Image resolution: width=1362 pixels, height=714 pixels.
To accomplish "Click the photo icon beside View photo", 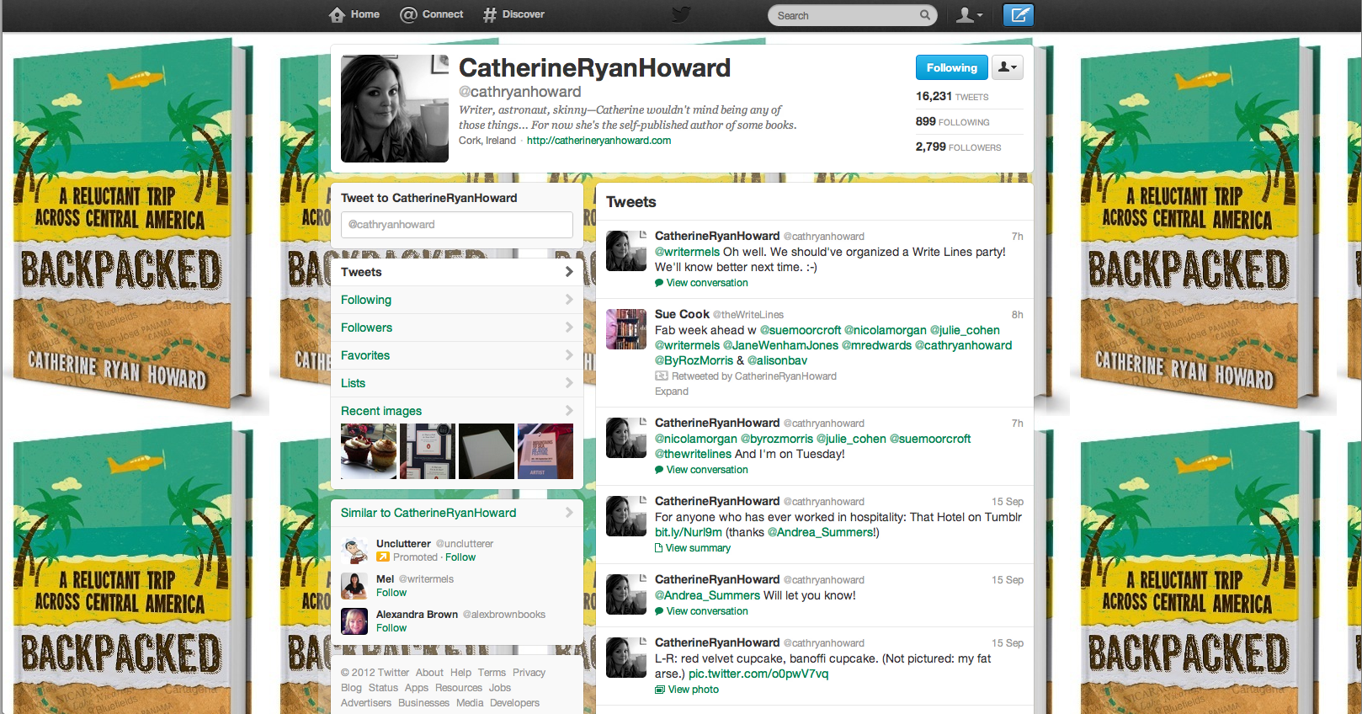I will click(660, 690).
